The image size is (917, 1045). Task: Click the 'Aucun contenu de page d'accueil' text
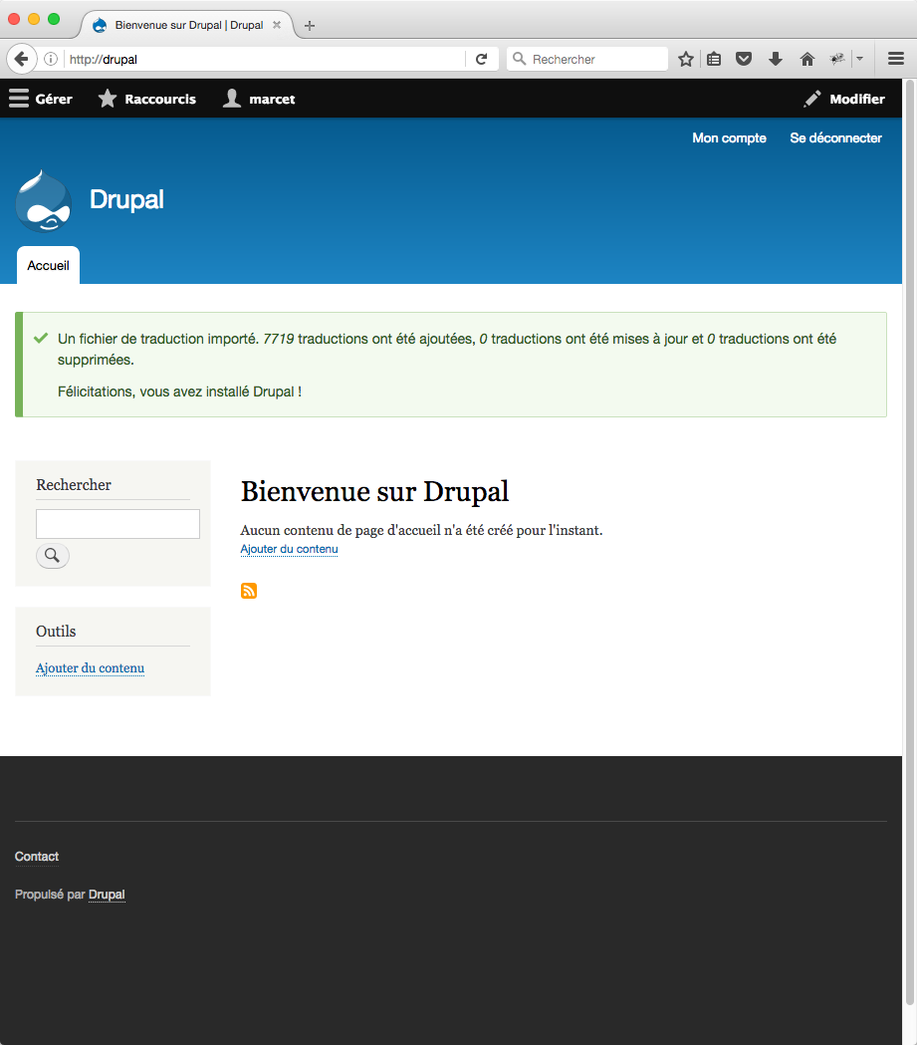[x=421, y=530]
